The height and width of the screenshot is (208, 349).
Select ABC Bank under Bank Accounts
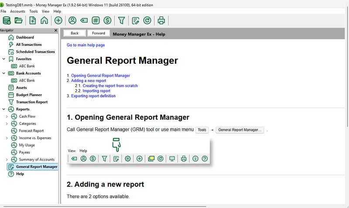27,81
